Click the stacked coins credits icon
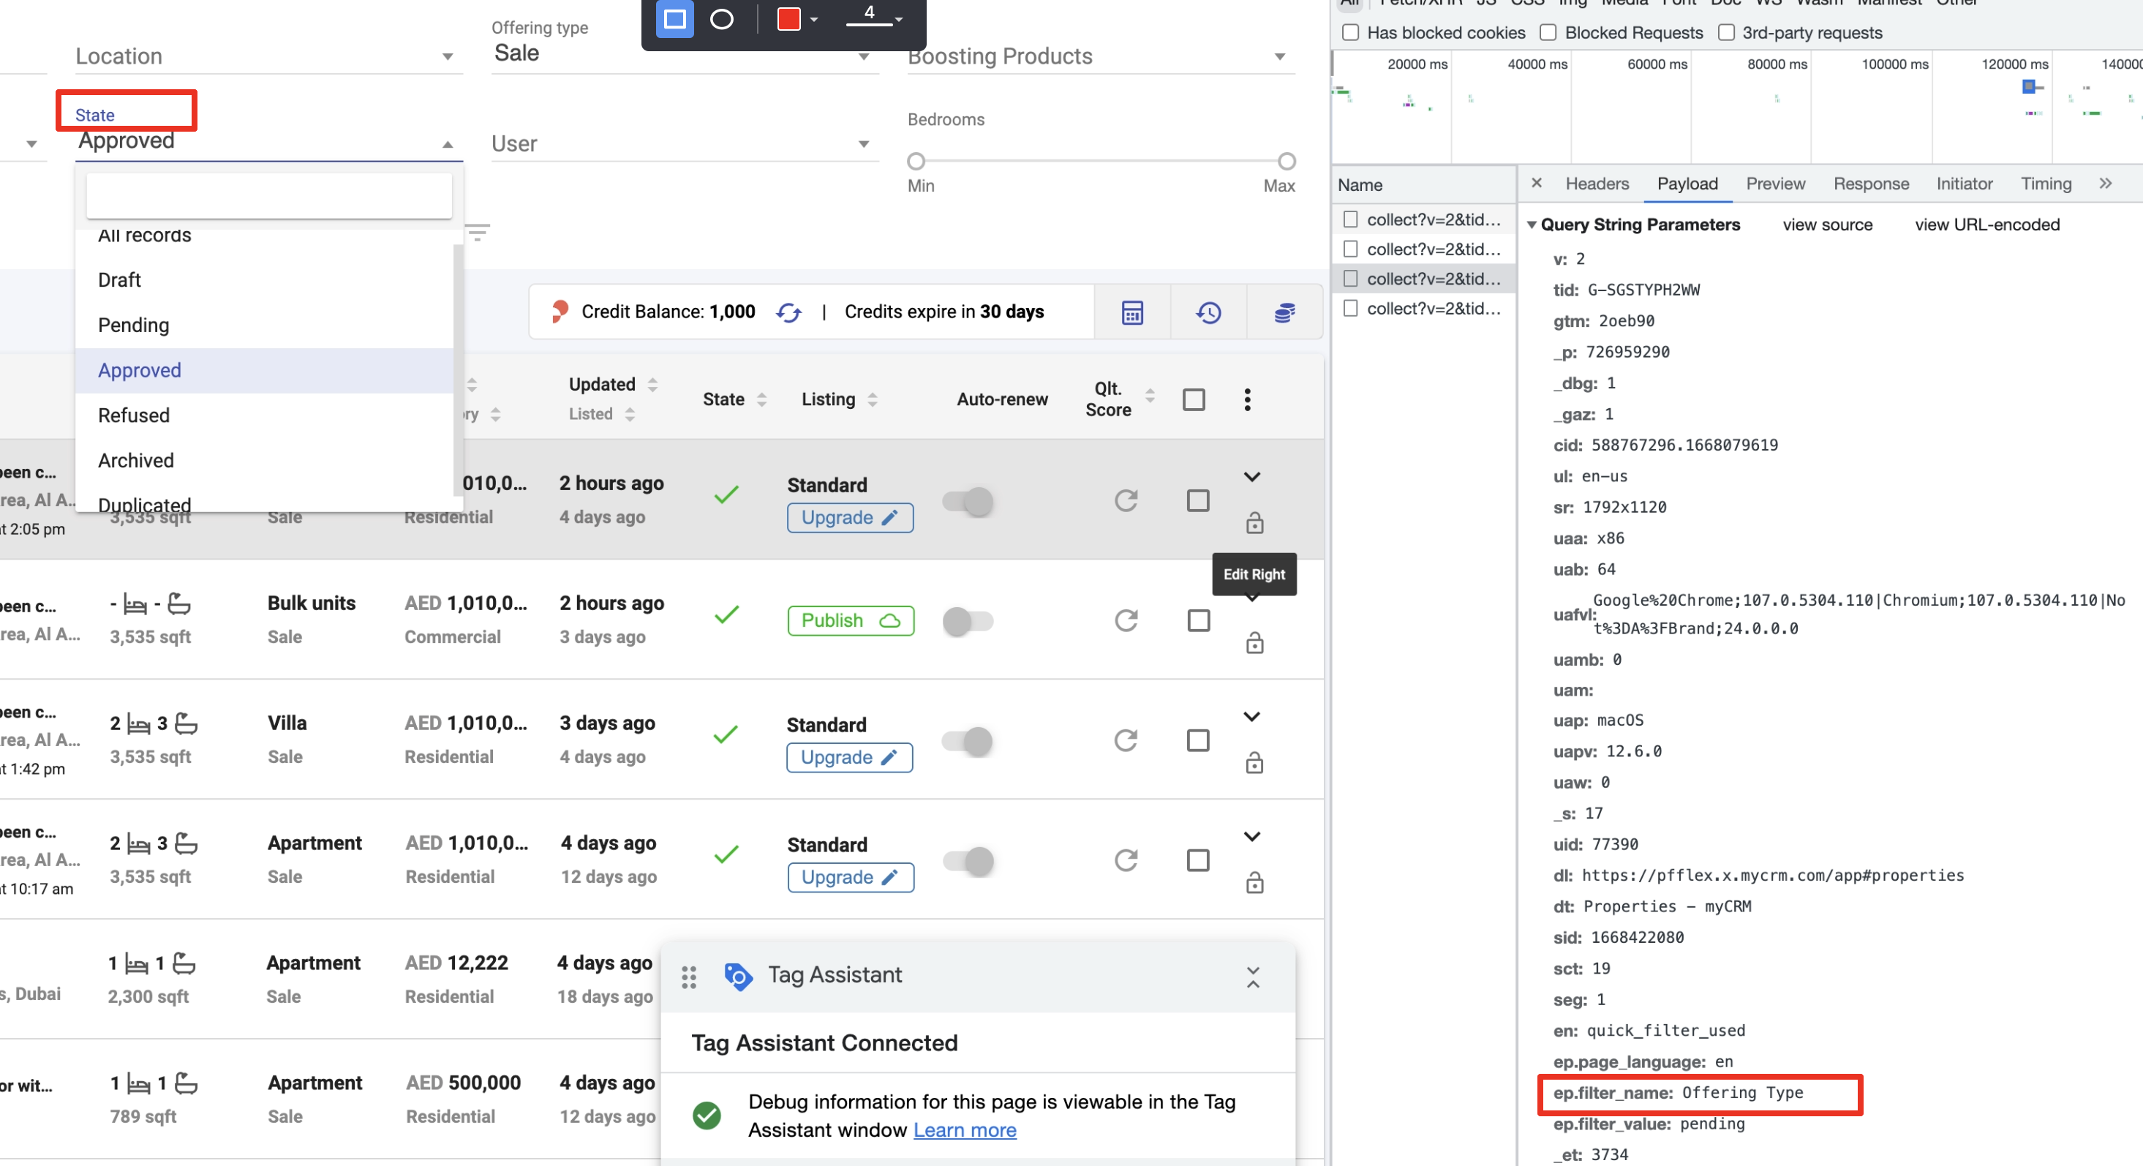 pyautogui.click(x=1284, y=312)
